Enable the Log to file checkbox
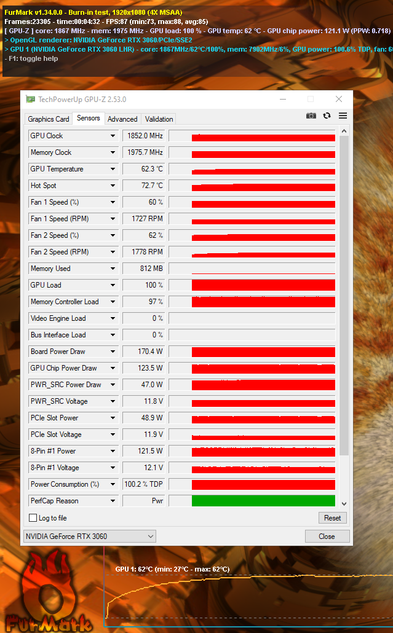 [33, 518]
